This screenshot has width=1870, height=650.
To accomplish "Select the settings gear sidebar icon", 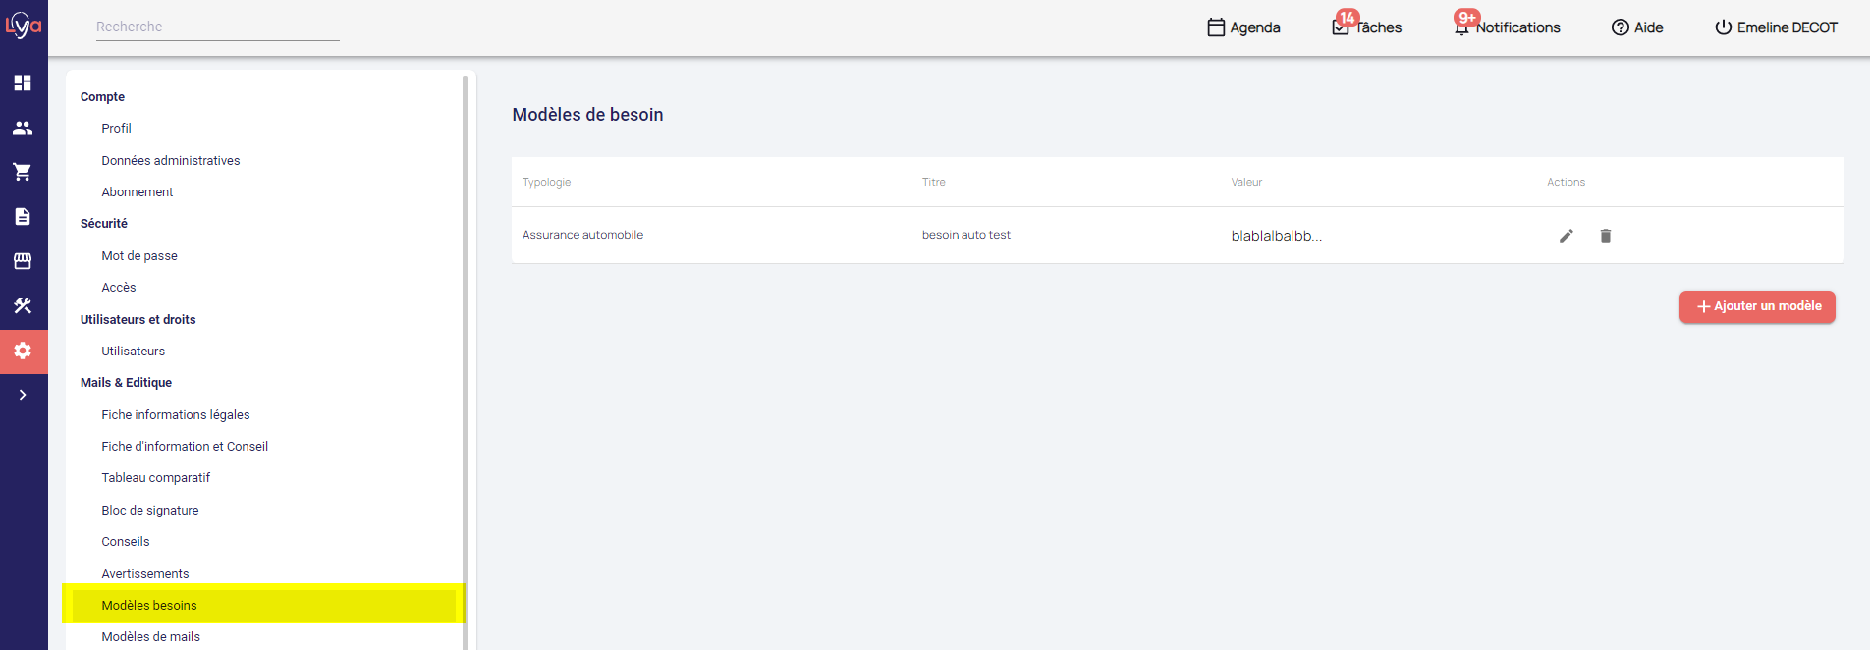I will coord(23,351).
